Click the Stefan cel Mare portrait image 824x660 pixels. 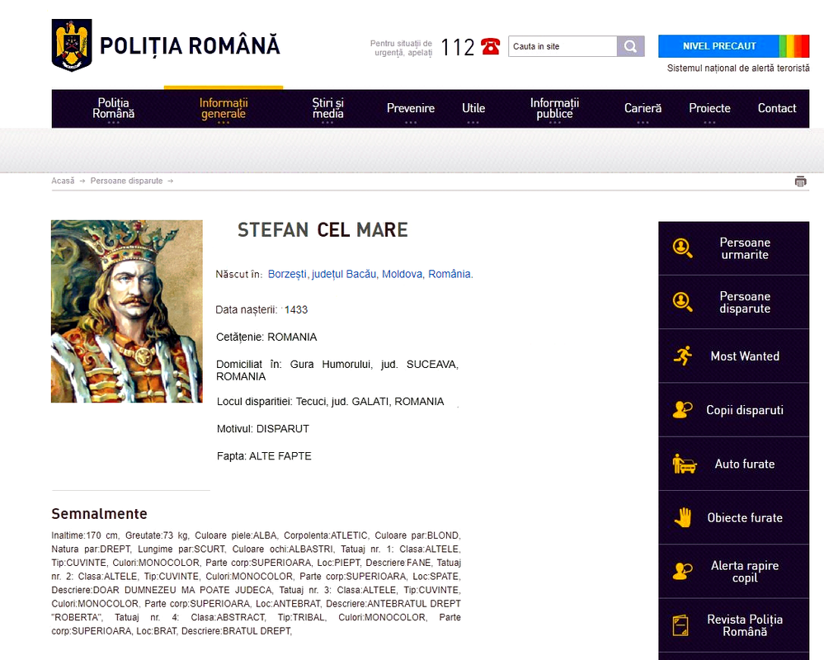(127, 311)
